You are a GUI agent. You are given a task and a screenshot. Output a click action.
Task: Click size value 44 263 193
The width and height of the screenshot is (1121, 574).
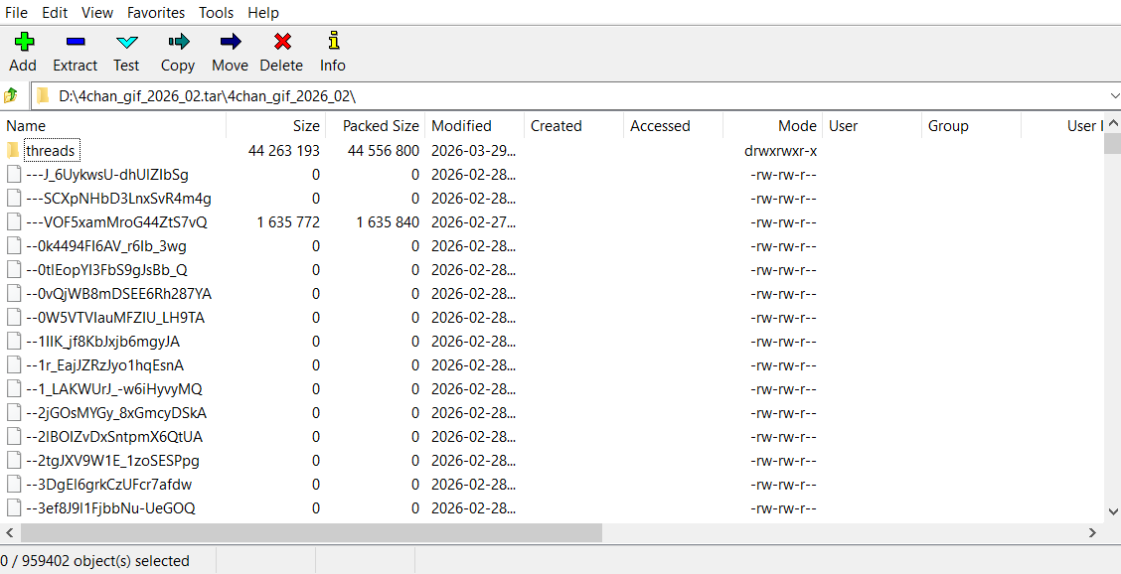[x=284, y=151]
